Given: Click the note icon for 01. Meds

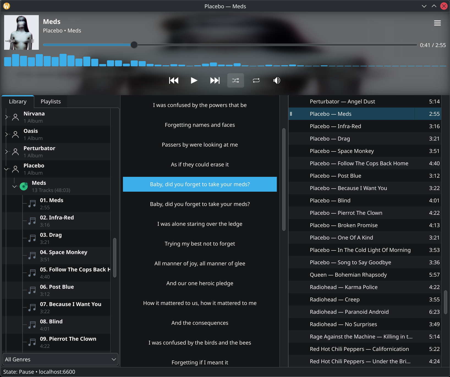Looking at the screenshot, I should (32, 204).
